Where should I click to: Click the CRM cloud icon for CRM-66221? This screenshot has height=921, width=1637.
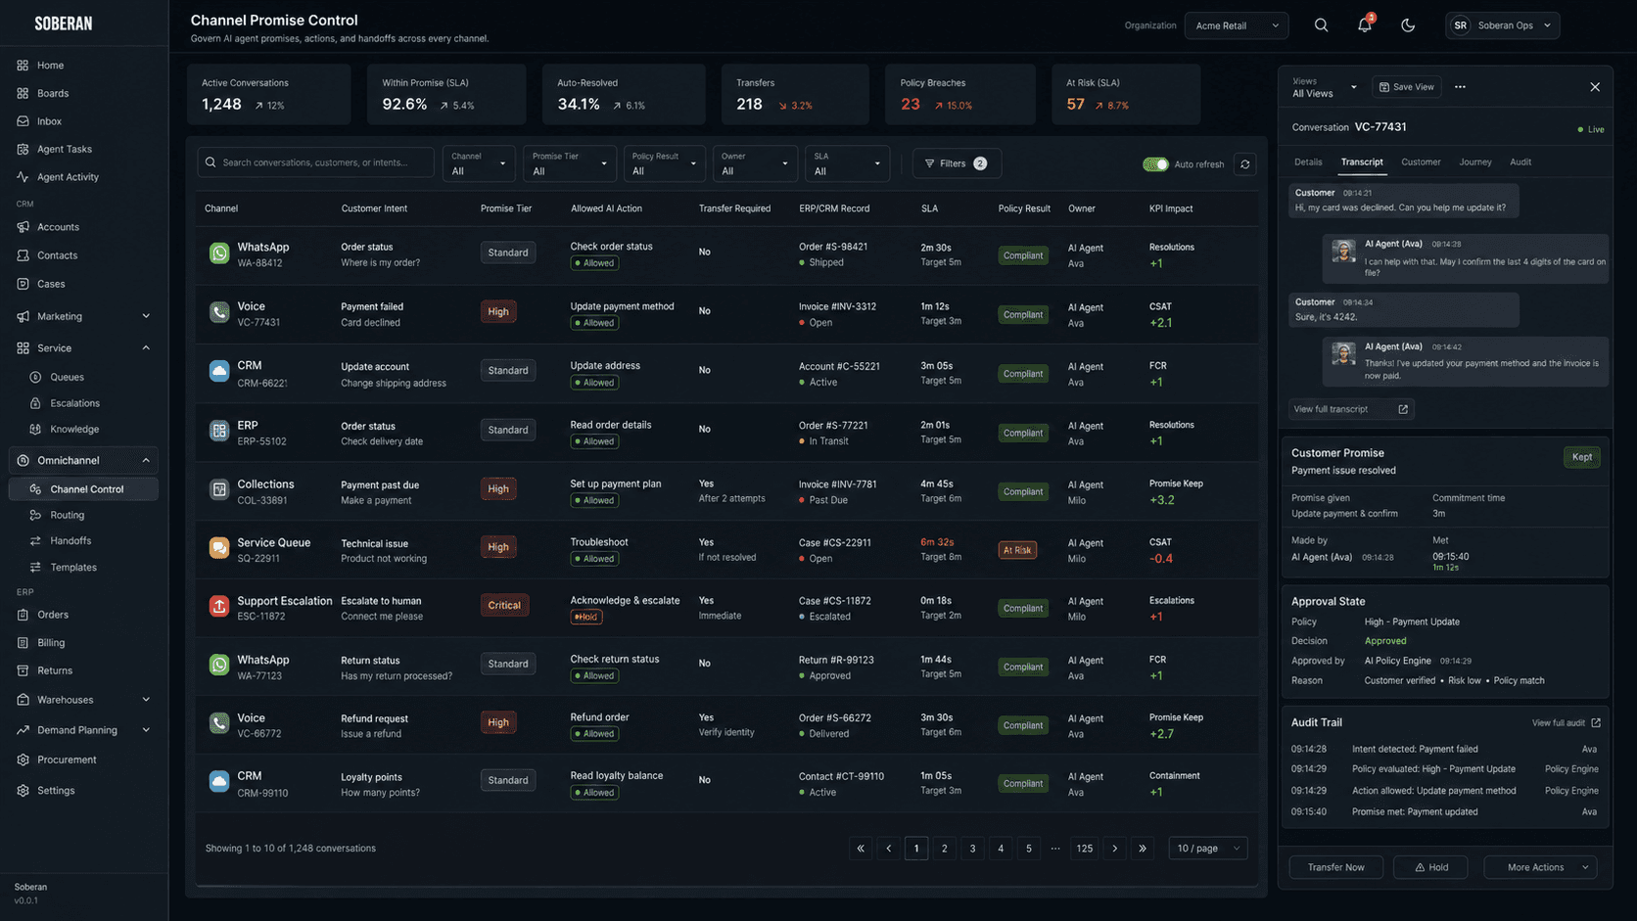219,372
